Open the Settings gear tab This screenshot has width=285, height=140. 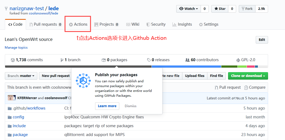pyautogui.click(x=208, y=24)
